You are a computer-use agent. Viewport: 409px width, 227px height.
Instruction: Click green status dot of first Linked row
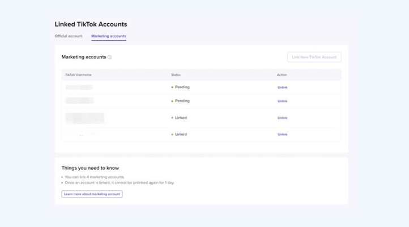tap(172, 118)
